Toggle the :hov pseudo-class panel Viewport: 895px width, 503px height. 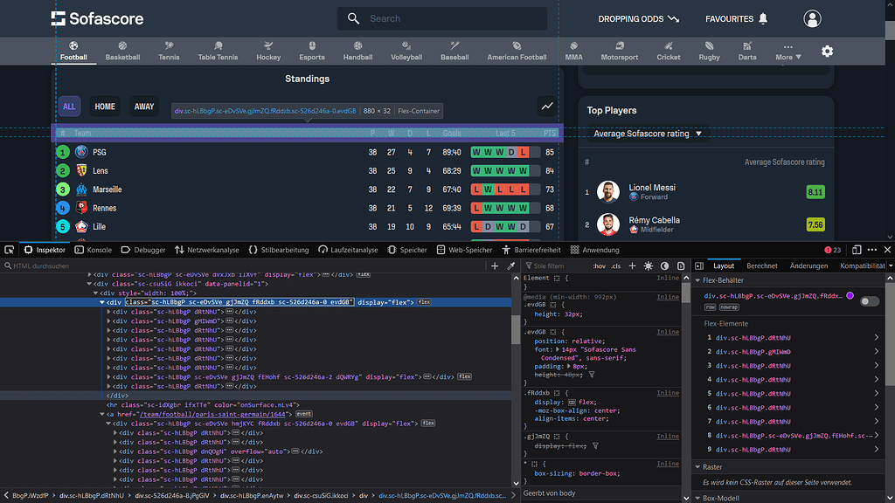coord(600,266)
